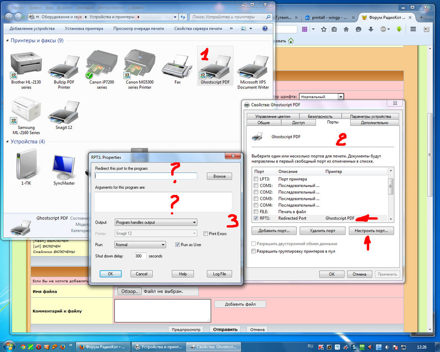Click the Log File button
440x352 pixels.
[220, 274]
